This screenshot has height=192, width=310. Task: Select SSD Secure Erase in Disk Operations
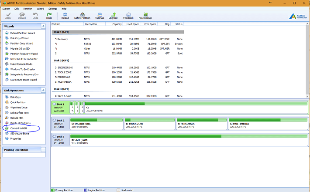click(20, 134)
